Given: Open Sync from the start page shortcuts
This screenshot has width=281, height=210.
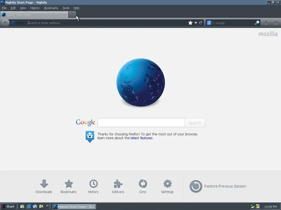Looking at the screenshot, I should click(x=143, y=186).
